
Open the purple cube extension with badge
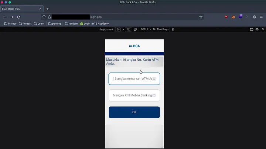[241, 17]
